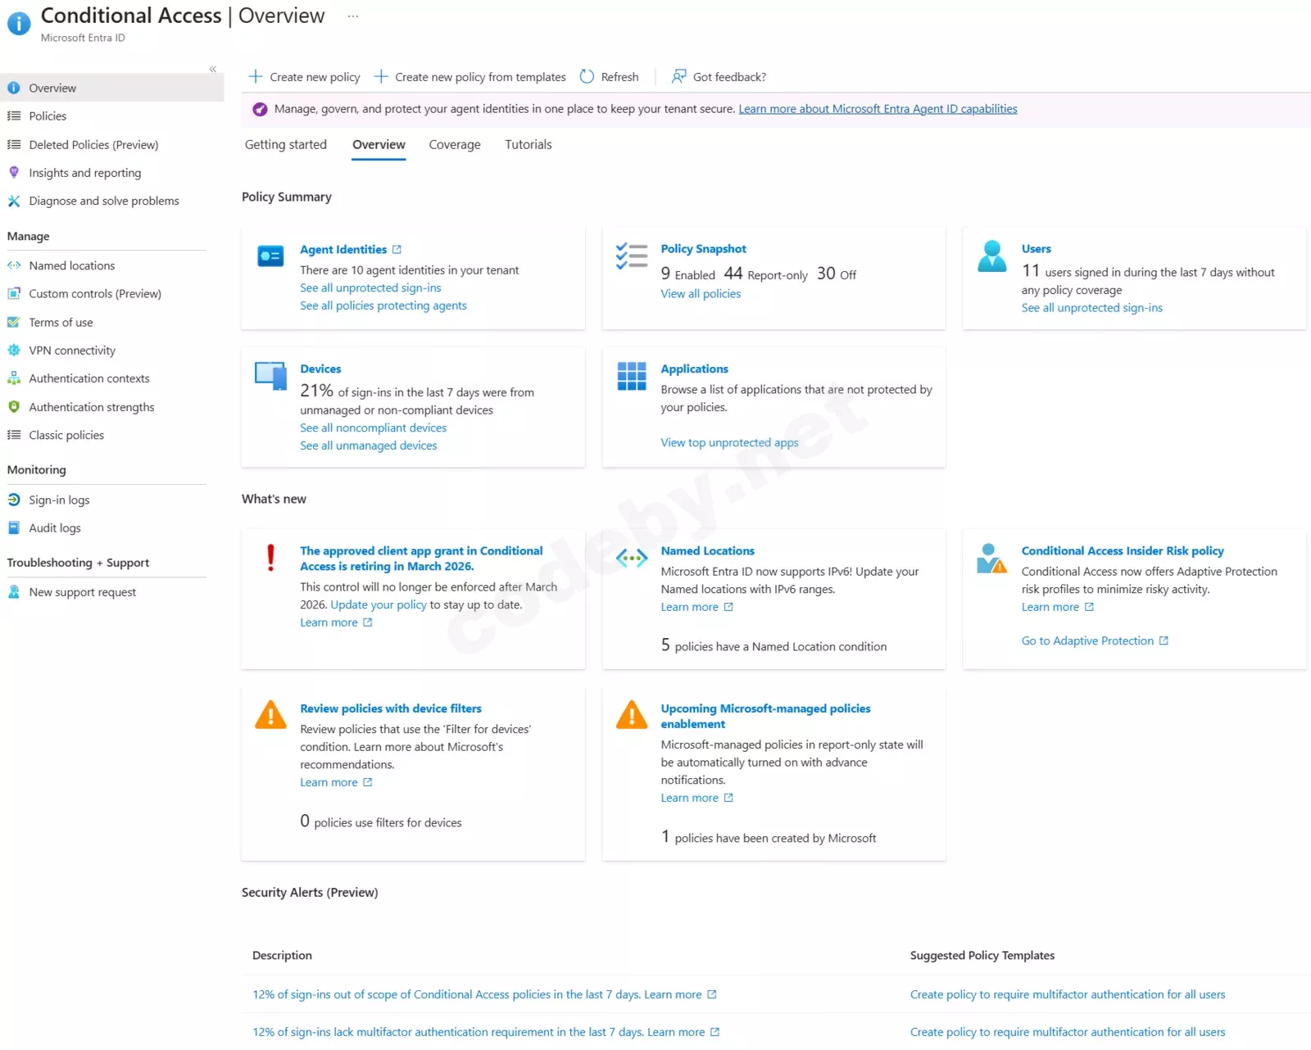Open Diagnose and solve problems
The height and width of the screenshot is (1050, 1311).
(x=103, y=201)
